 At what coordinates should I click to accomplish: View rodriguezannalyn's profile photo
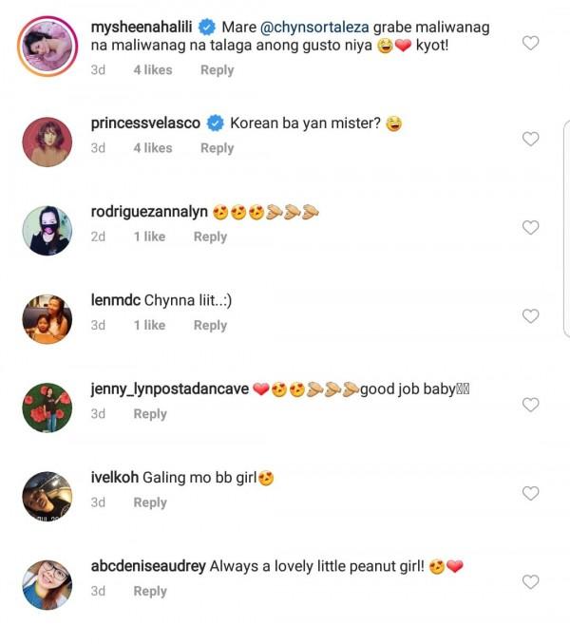point(46,229)
